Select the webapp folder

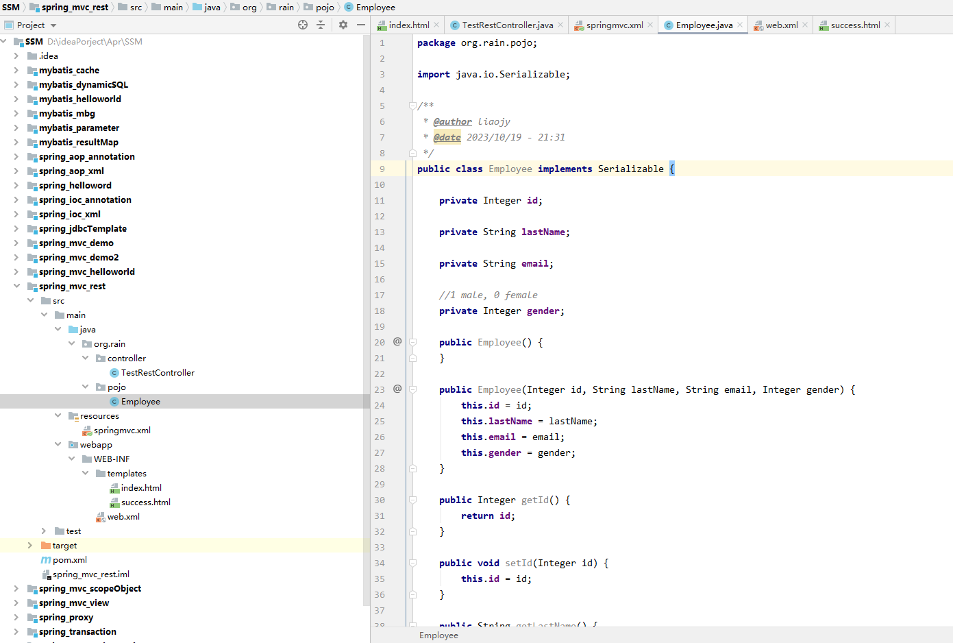coord(96,445)
